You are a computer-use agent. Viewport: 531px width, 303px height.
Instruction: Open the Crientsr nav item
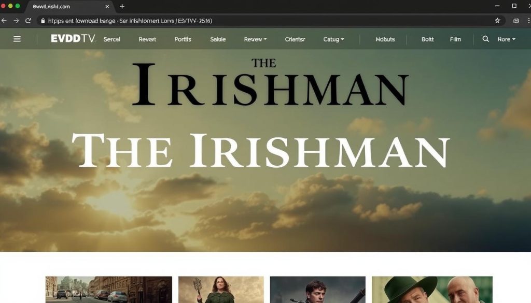coord(295,39)
